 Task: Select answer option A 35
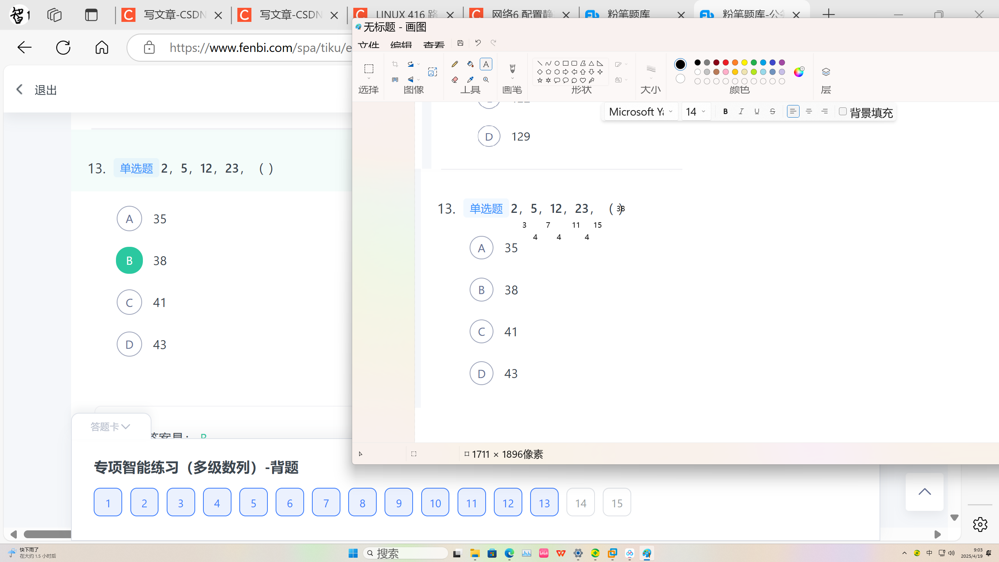pos(129,219)
